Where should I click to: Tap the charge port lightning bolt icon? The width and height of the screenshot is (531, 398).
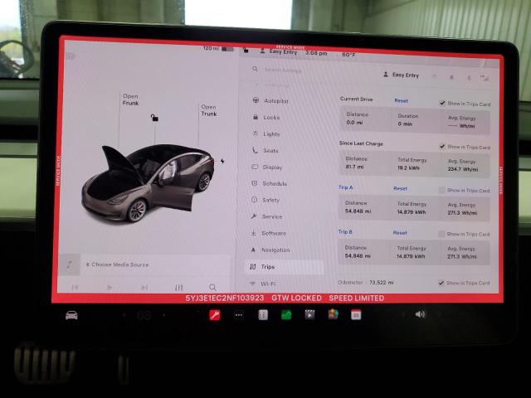coord(222,161)
